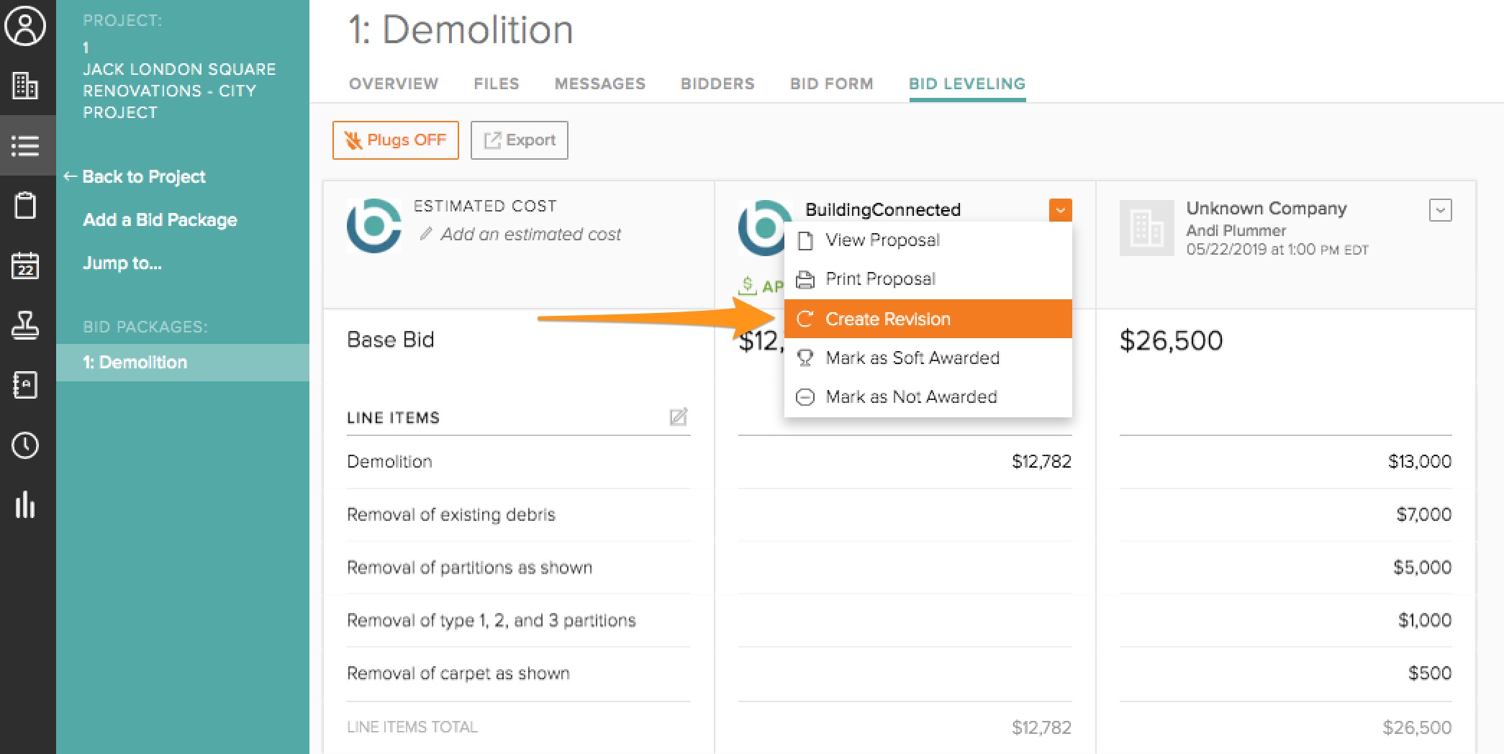Click the Export button
The width and height of the screenshot is (1504, 754).
click(519, 140)
